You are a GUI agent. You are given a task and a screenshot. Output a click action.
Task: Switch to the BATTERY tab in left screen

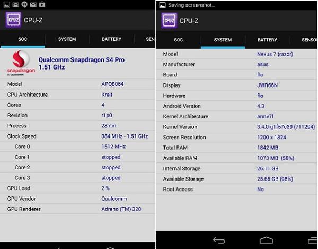tap(111, 39)
